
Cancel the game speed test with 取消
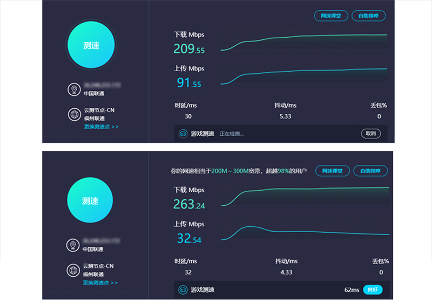coord(370,134)
